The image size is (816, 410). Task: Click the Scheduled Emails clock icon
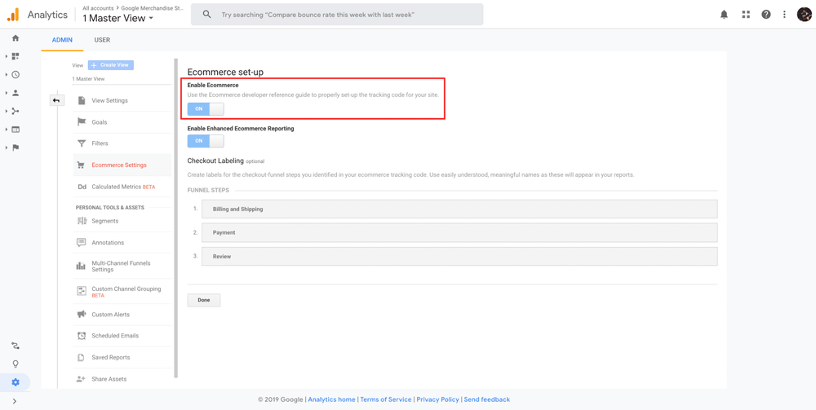[81, 336]
